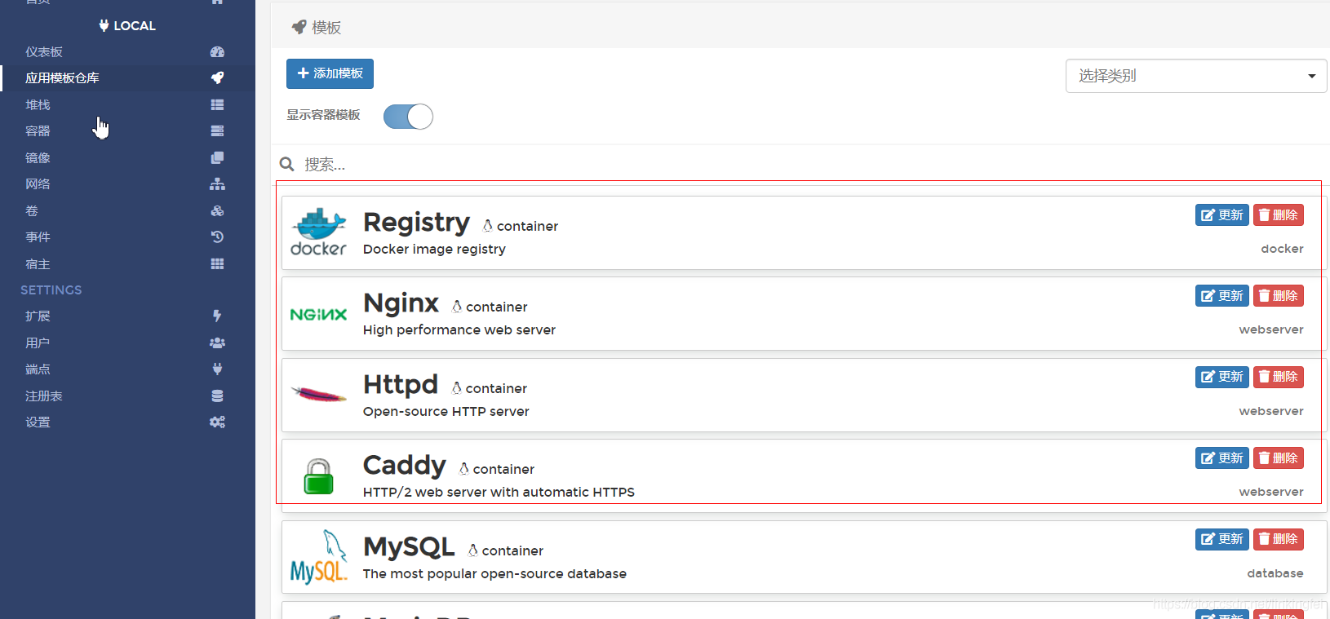The width and height of the screenshot is (1330, 619).
Task: Click the 宿主 host grid icon
Action: click(x=217, y=263)
